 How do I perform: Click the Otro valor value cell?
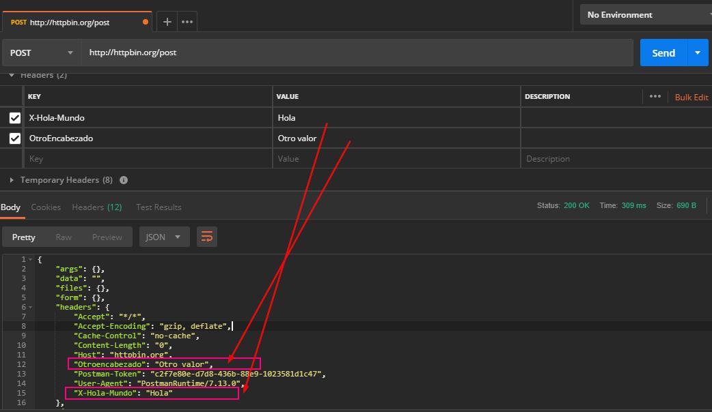[396, 138]
